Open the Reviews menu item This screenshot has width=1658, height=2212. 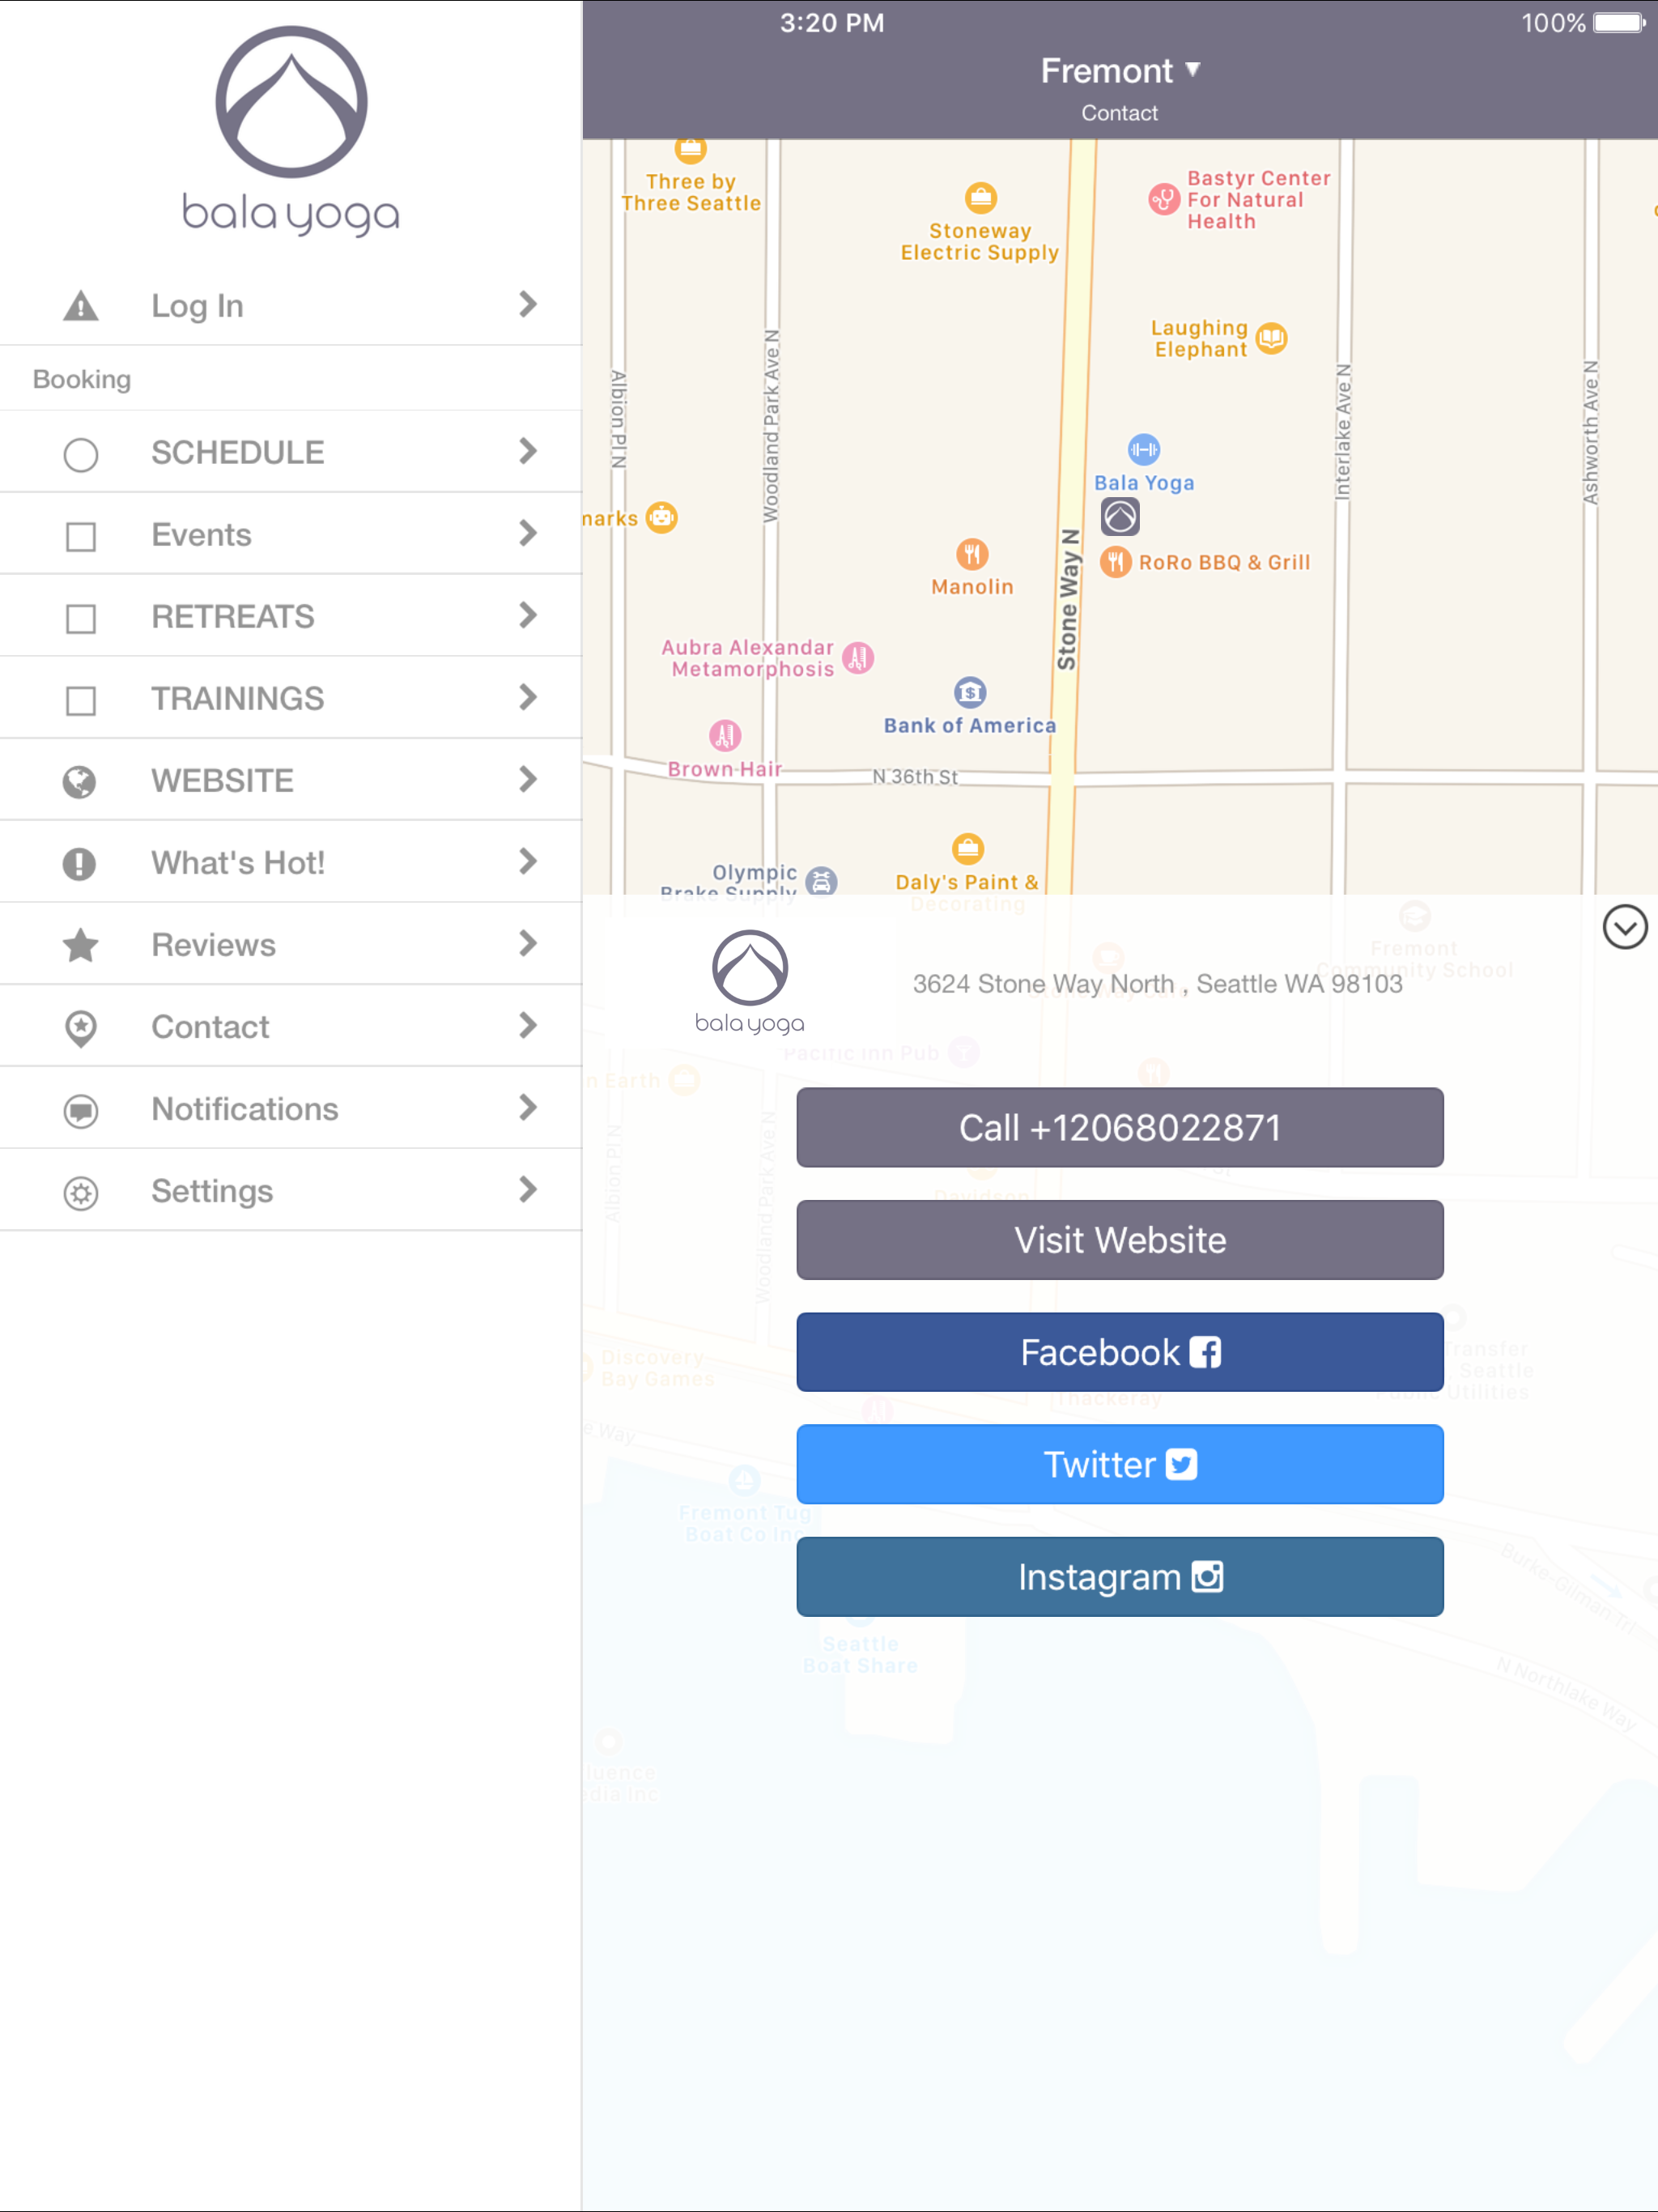click(x=291, y=944)
